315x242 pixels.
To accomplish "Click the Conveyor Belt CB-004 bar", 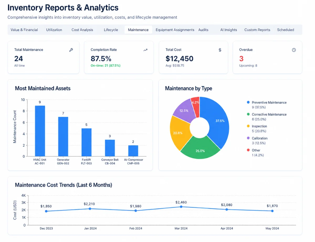I will [110, 148].
